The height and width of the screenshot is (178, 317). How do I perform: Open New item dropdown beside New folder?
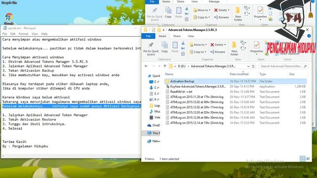click(243, 43)
